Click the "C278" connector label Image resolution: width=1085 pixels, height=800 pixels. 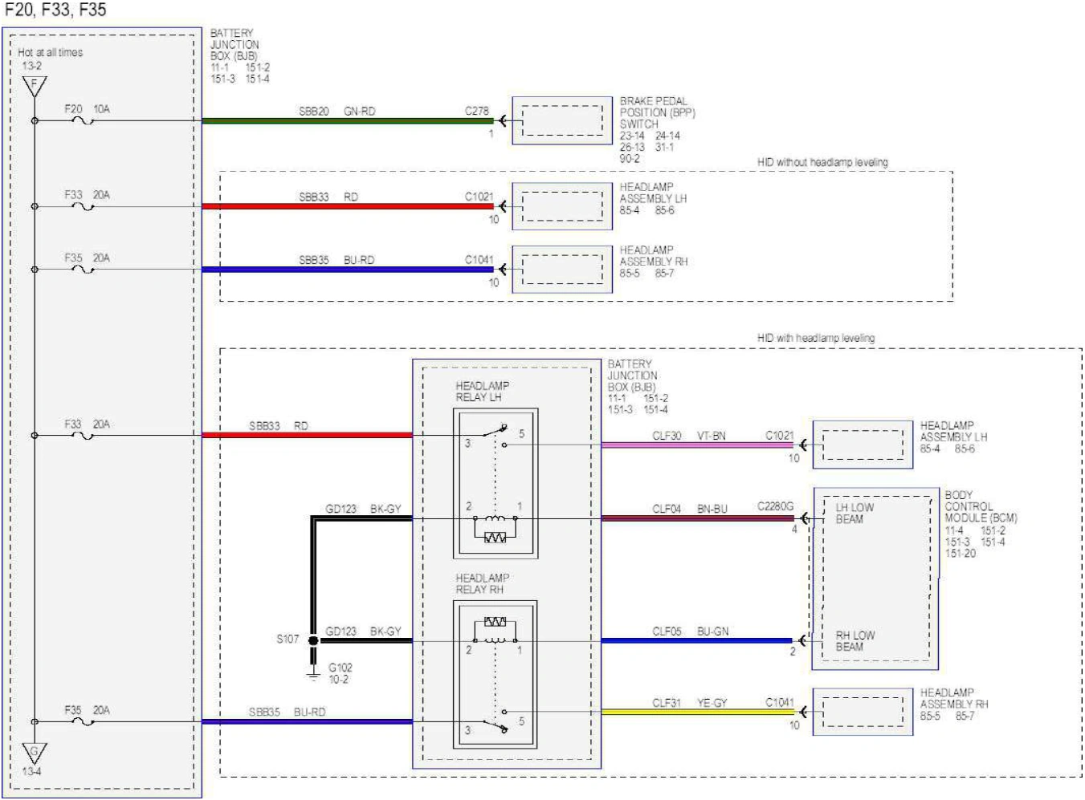476,111
